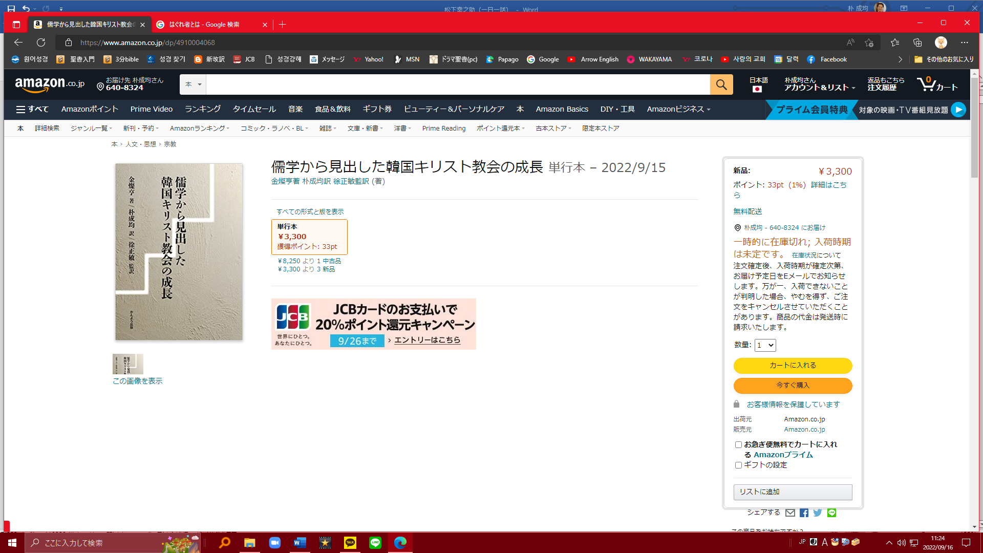Open search category dropdown labeled 本
The image size is (983, 553).
(x=193, y=84)
